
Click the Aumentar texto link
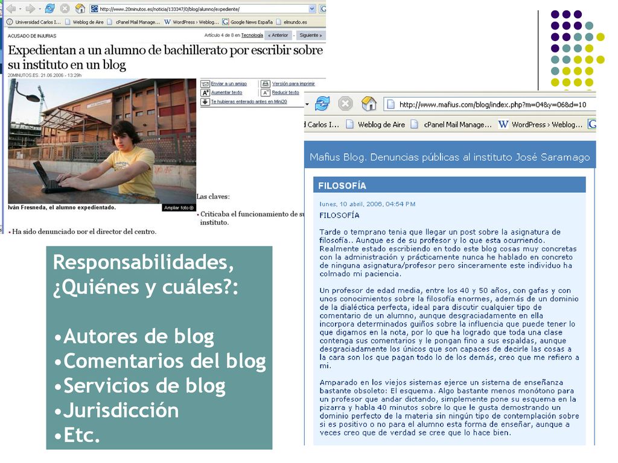(227, 92)
